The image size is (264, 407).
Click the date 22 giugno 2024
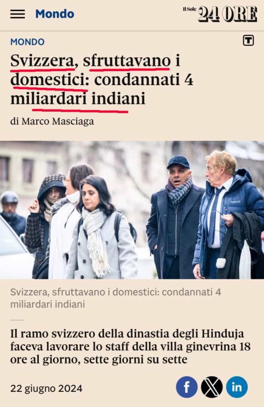coord(47,388)
